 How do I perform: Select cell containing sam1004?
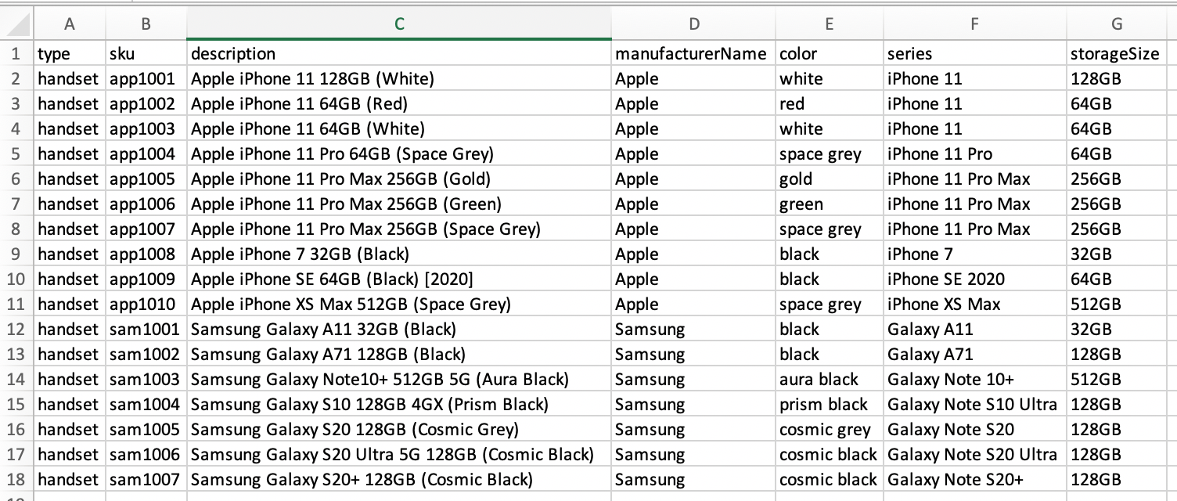(146, 404)
